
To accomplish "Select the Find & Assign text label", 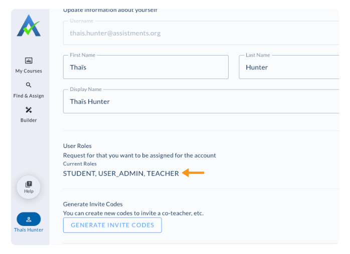I will point(29,95).
